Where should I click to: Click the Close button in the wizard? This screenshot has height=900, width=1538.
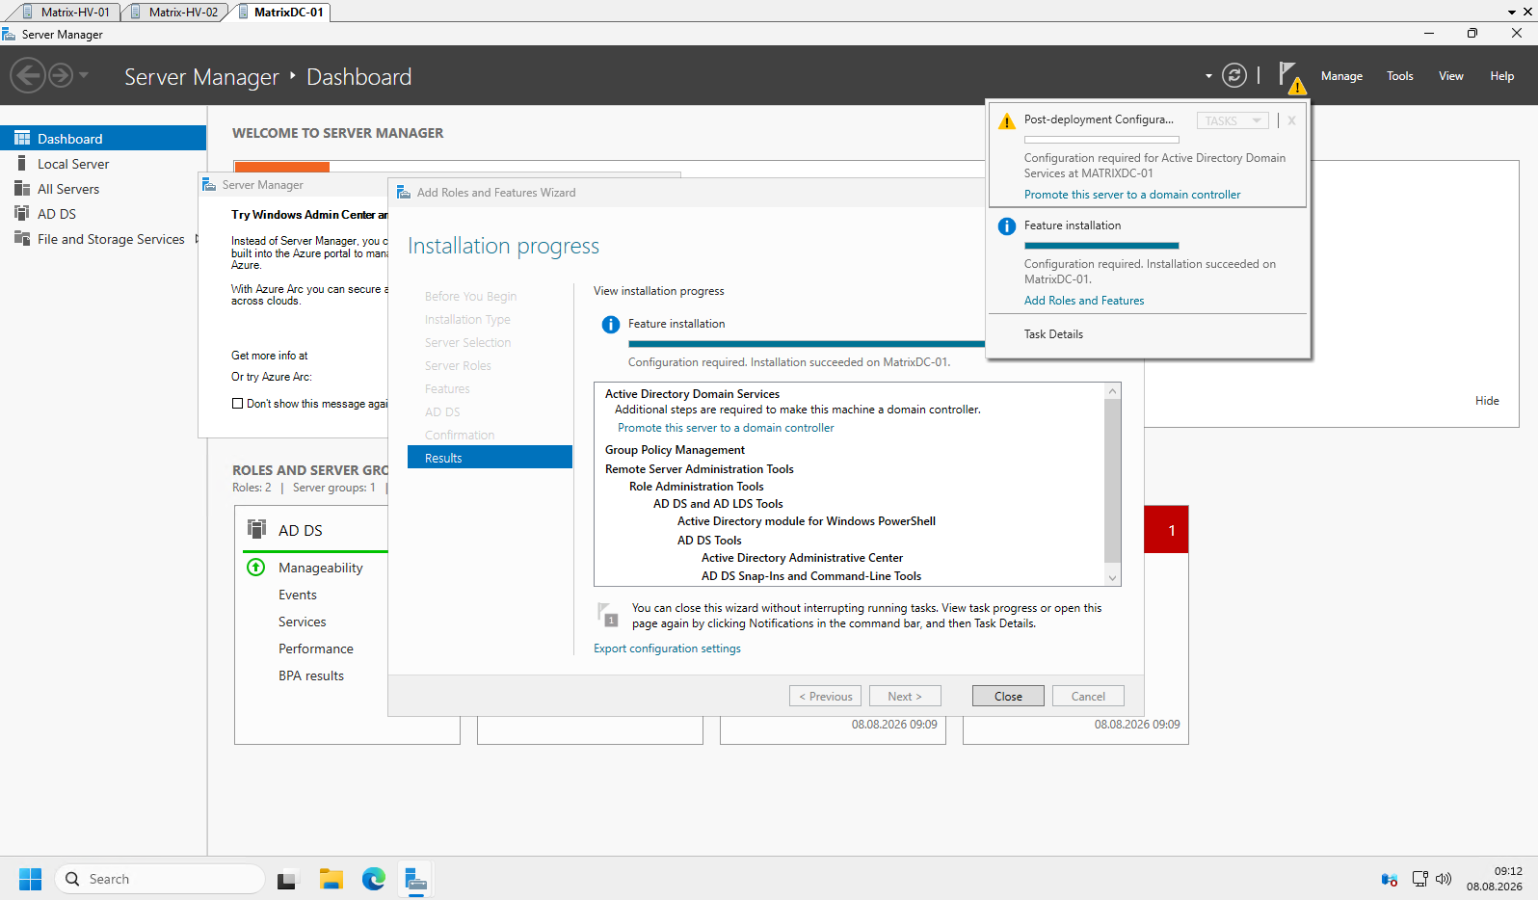[x=1008, y=696]
